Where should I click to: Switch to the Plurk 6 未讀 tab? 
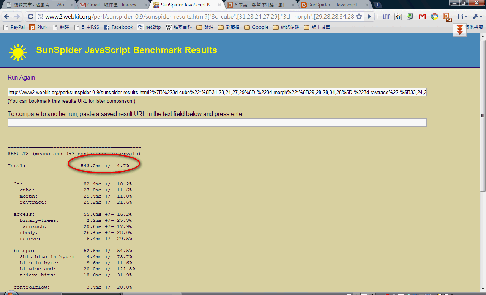pyautogui.click(x=260, y=5)
